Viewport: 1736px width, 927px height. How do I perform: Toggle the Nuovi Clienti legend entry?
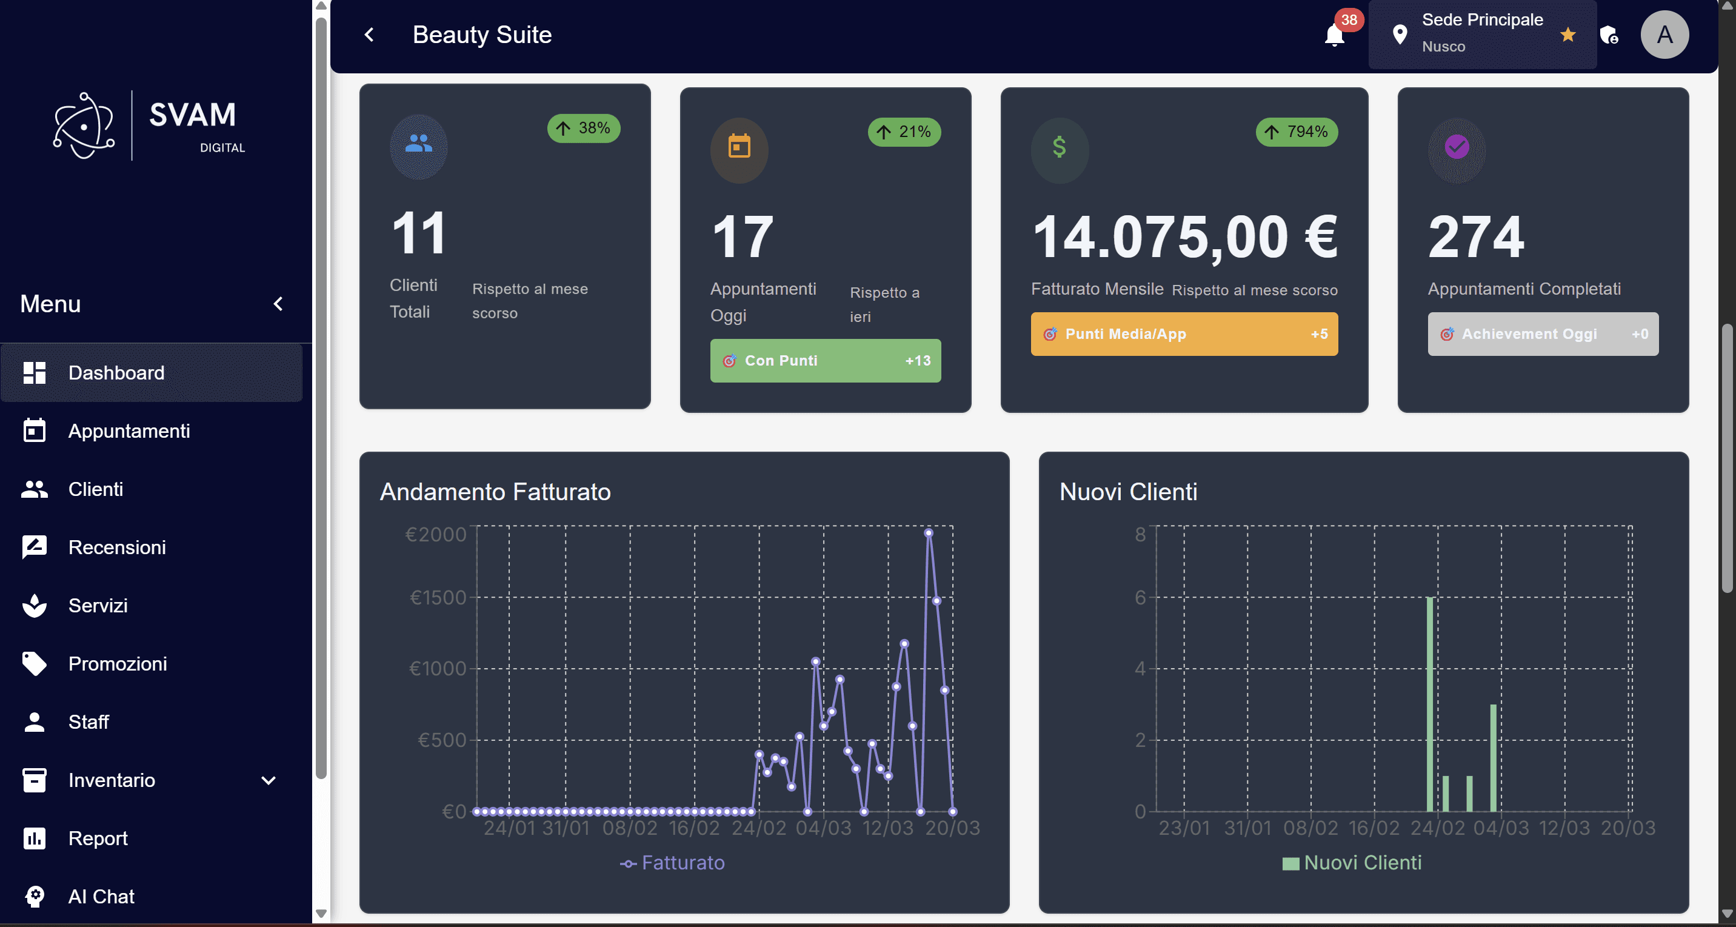pos(1351,863)
